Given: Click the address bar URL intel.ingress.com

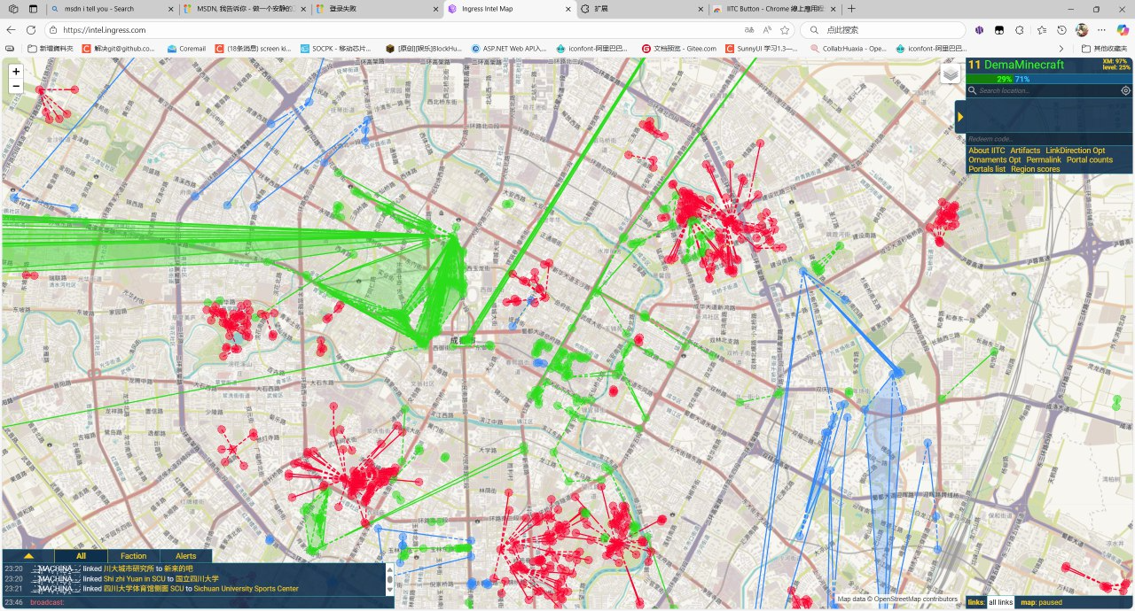Looking at the screenshot, I should point(105,30).
